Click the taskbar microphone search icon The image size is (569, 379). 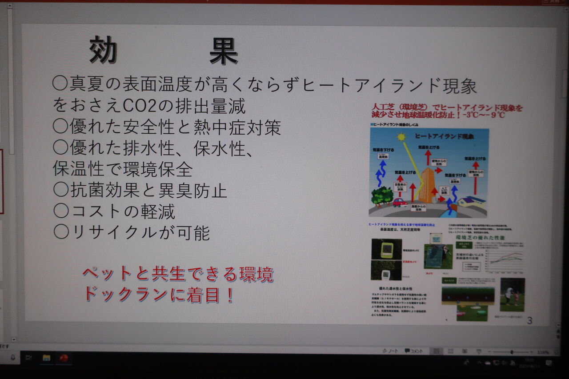point(13,358)
